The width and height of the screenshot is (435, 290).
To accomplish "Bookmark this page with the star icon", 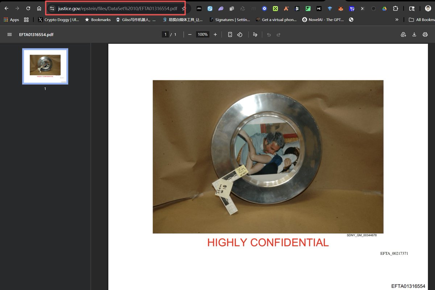I will tap(184, 8).
